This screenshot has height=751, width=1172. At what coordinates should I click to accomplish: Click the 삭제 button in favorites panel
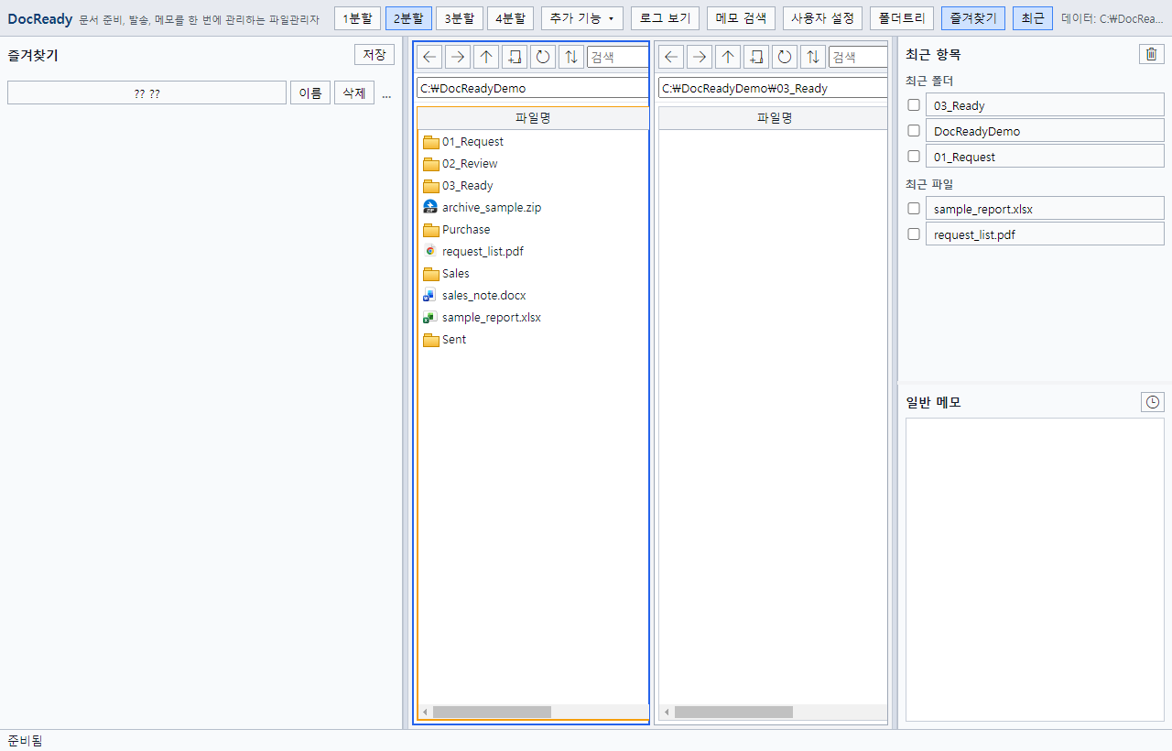[x=354, y=93]
